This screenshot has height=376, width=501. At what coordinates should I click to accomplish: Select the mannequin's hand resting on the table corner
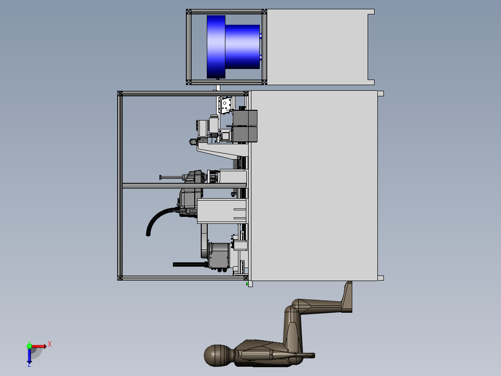(347, 296)
